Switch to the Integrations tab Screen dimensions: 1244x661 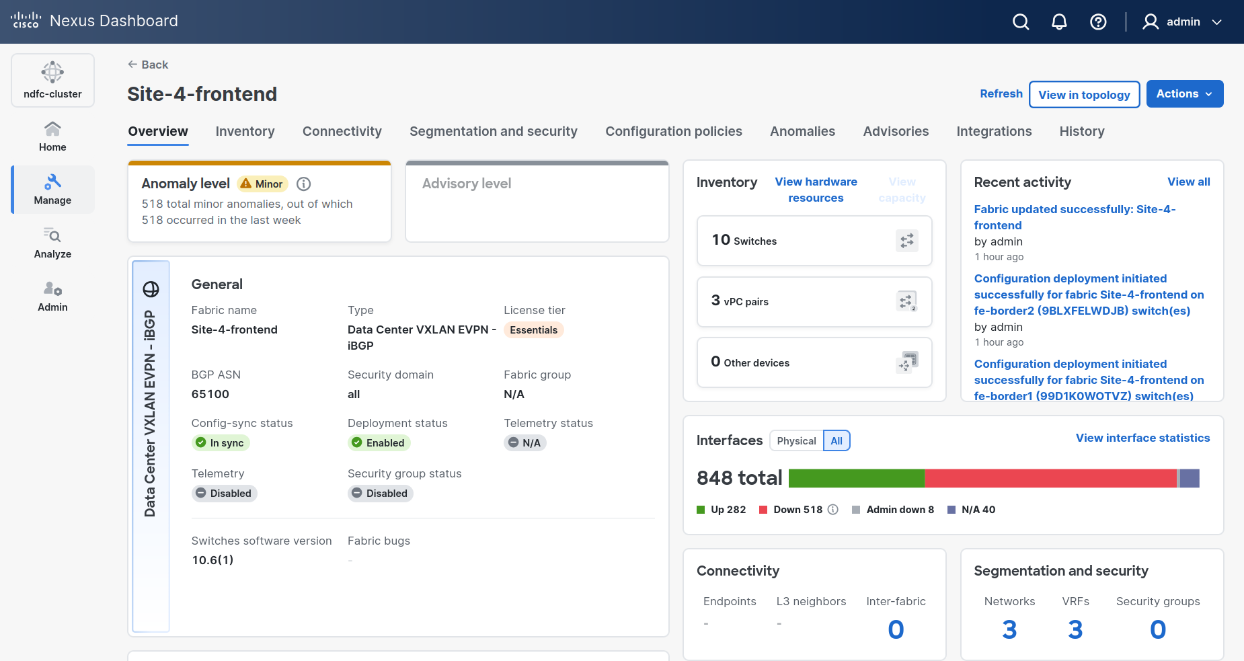pos(994,131)
